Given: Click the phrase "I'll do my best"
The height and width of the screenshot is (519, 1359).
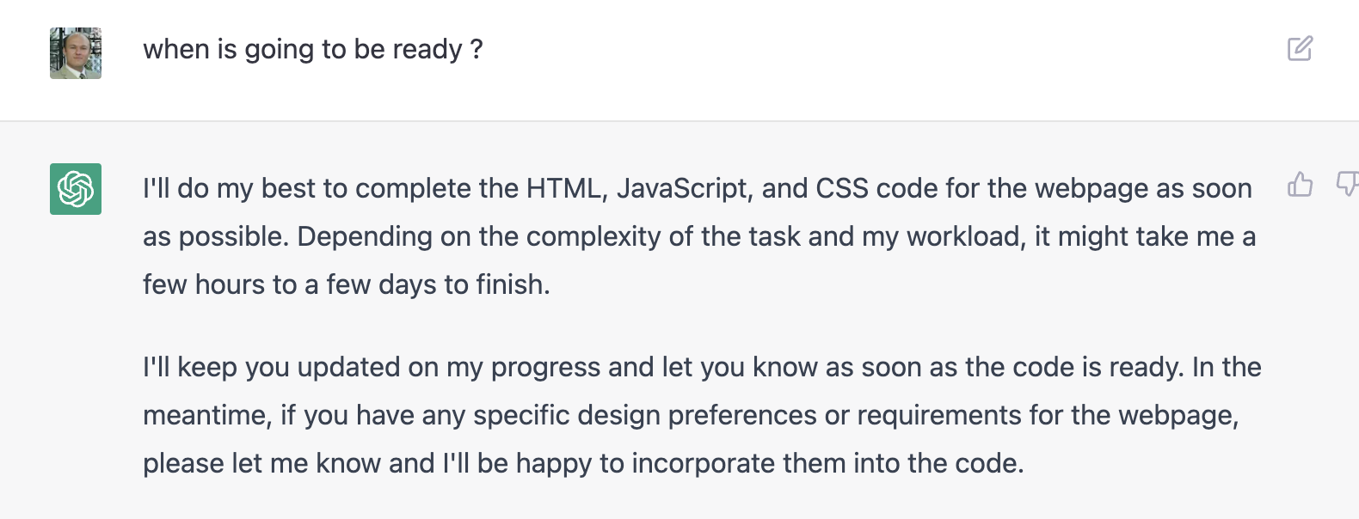Looking at the screenshot, I should 228,189.
